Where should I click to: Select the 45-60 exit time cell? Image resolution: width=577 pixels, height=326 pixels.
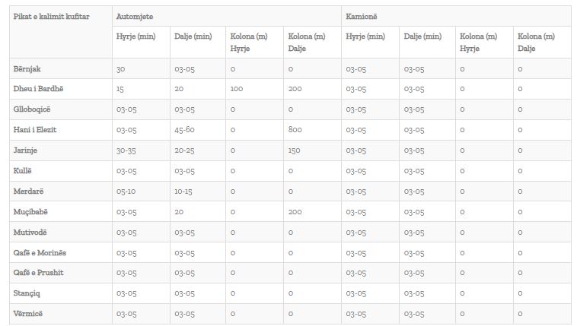184,130
